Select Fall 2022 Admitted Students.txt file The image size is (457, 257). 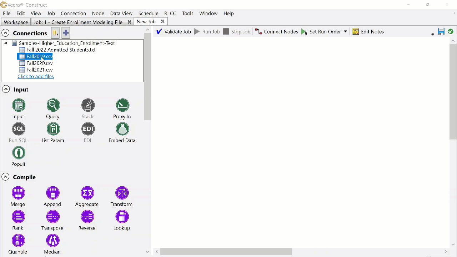coord(61,50)
